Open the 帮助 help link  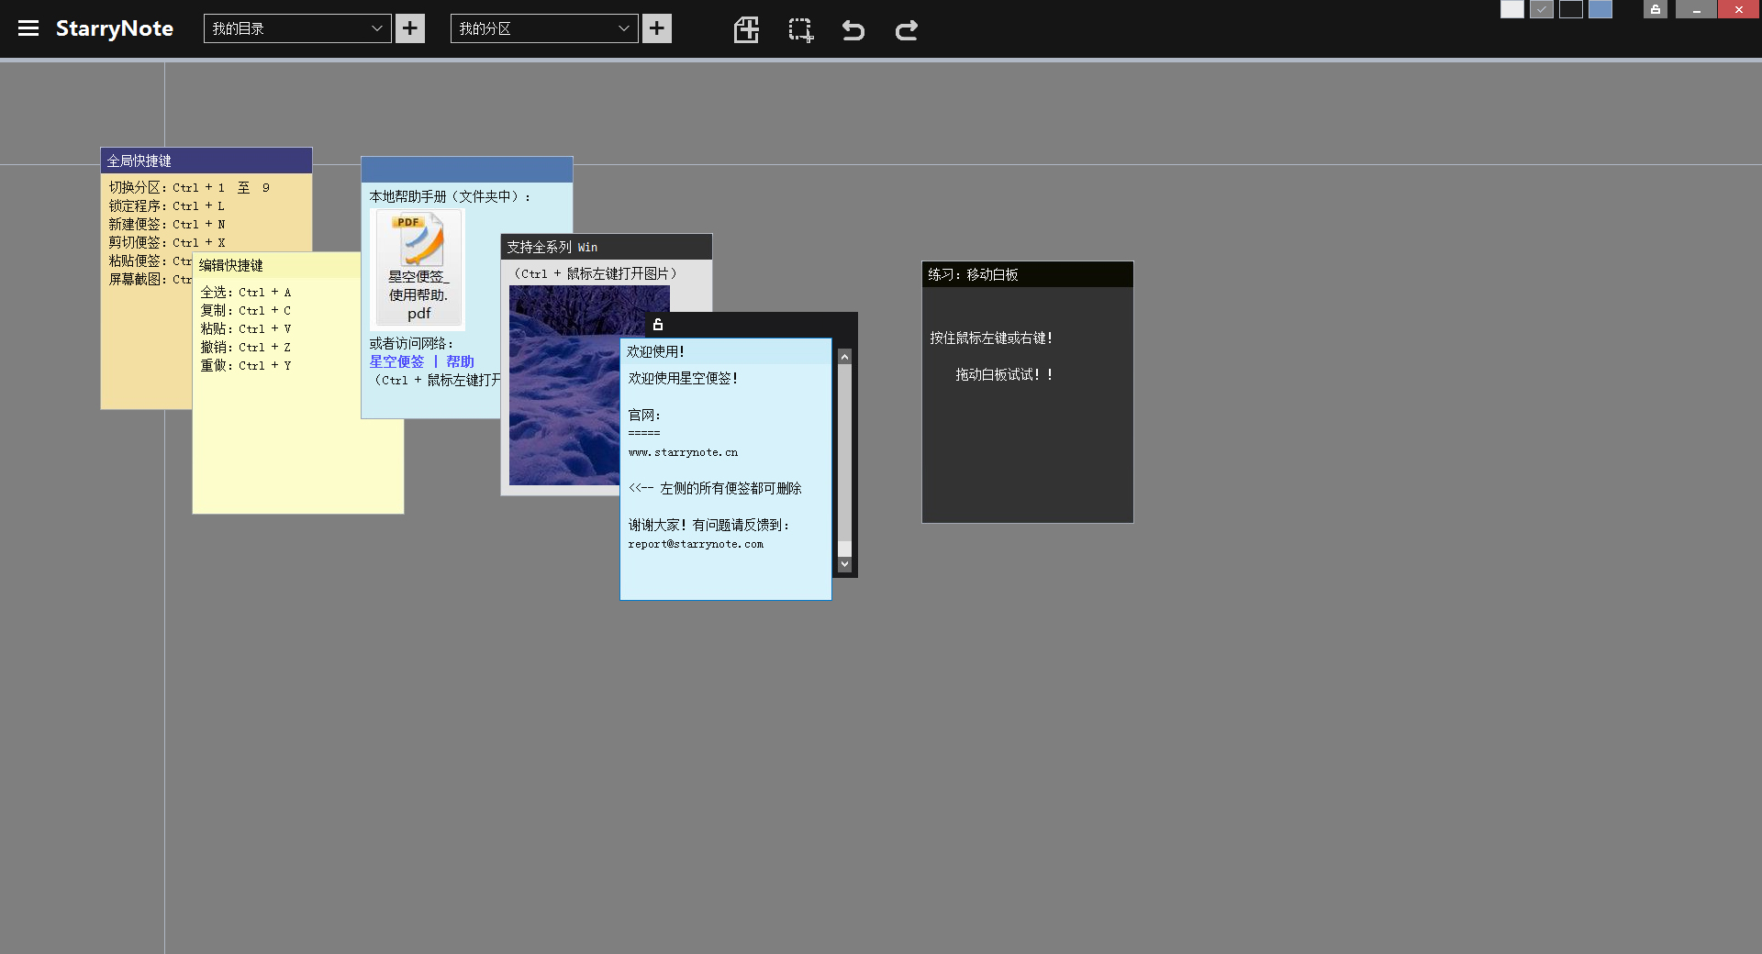coord(460,361)
